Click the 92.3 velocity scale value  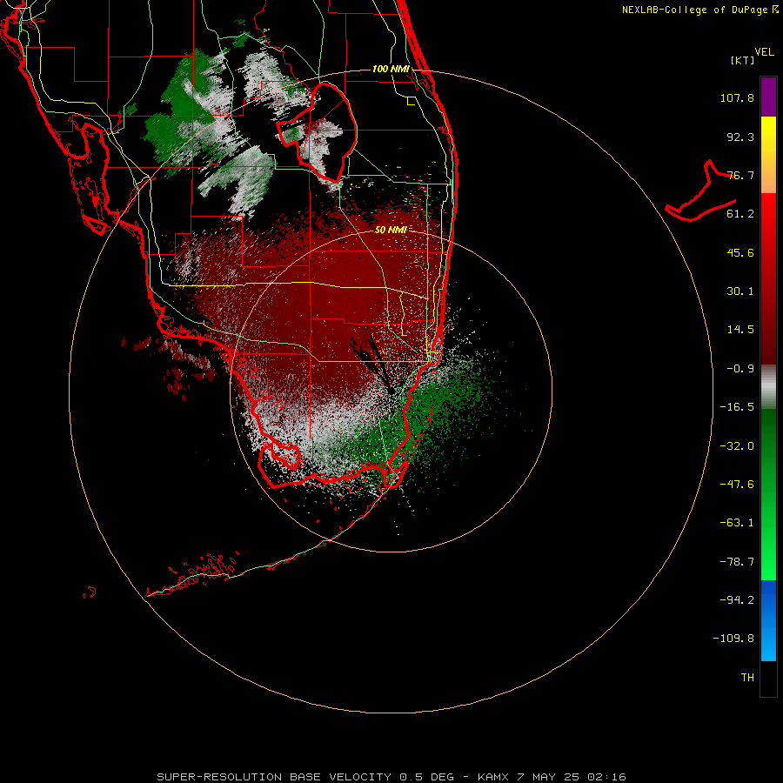(x=740, y=137)
